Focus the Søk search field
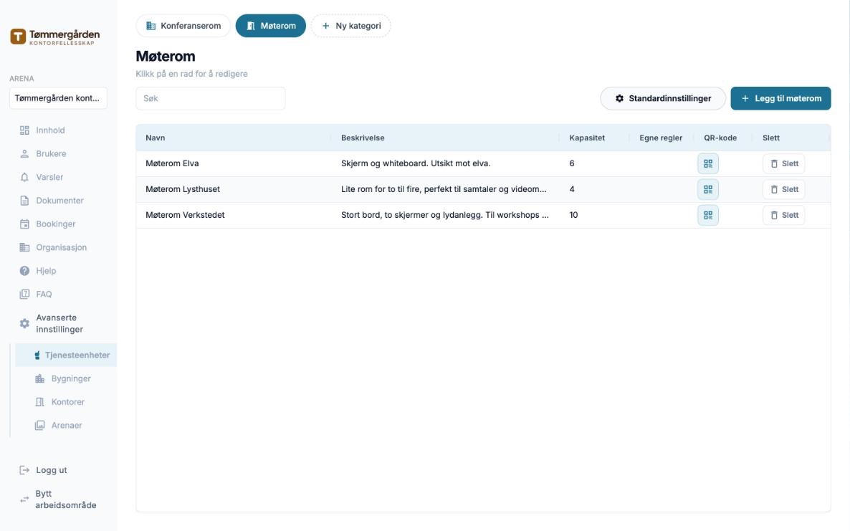The height and width of the screenshot is (531, 850). click(x=210, y=99)
